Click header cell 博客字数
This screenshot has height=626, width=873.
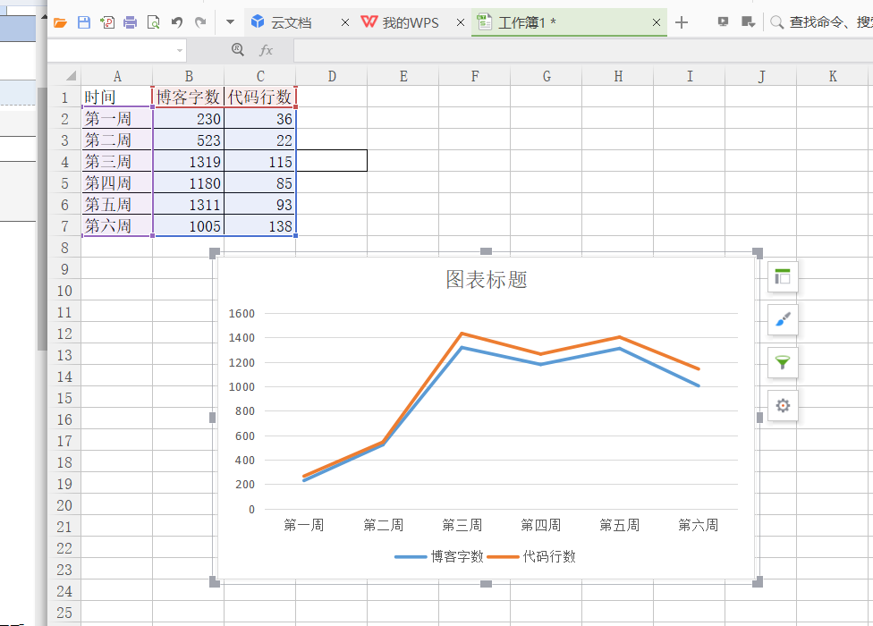tap(189, 97)
